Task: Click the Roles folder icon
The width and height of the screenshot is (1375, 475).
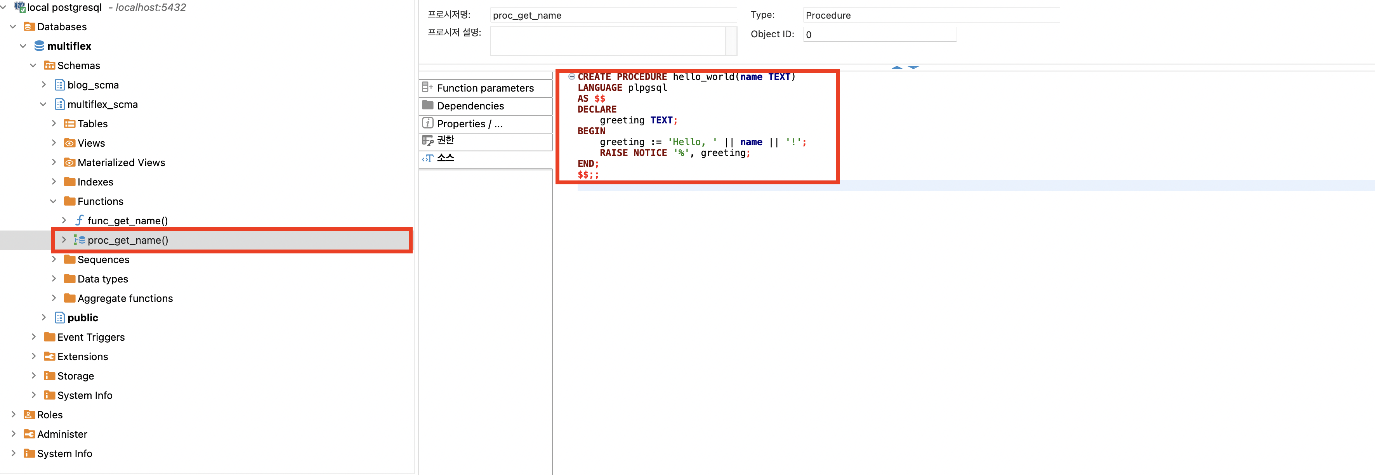Action: tap(29, 415)
